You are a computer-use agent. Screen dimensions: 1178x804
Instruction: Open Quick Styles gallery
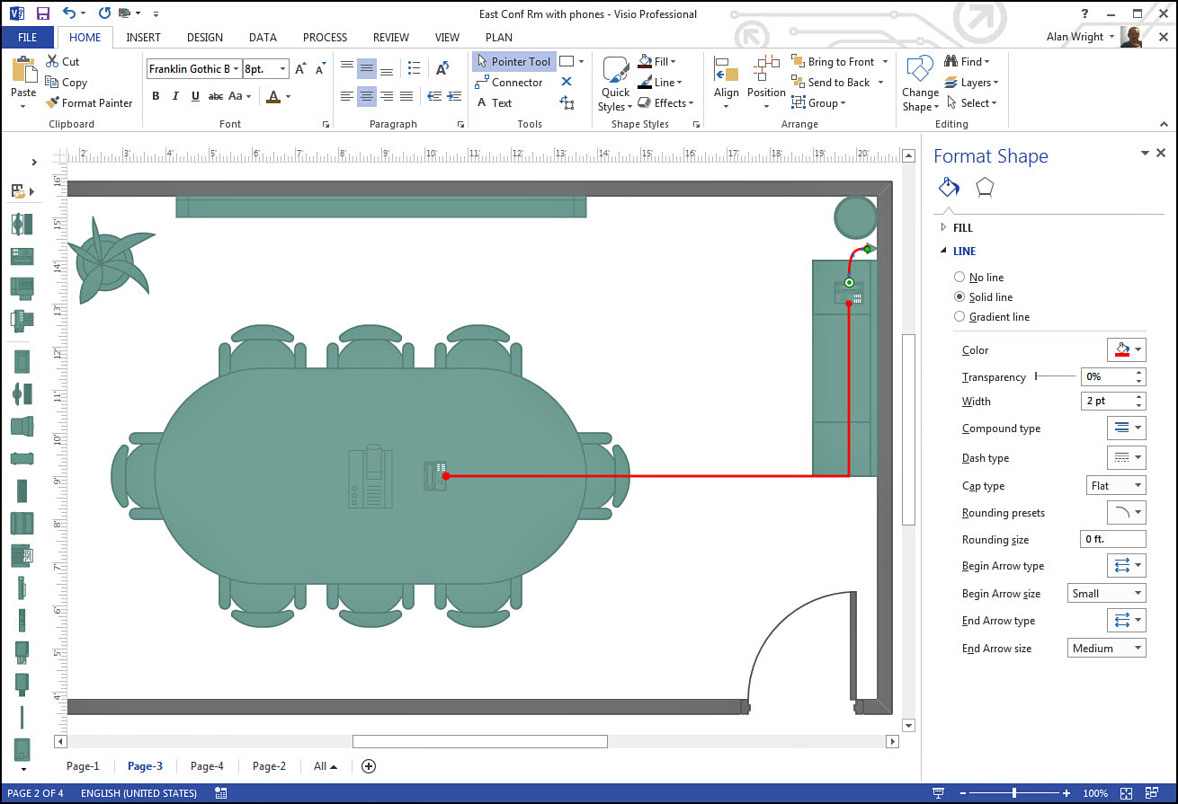coord(616,84)
